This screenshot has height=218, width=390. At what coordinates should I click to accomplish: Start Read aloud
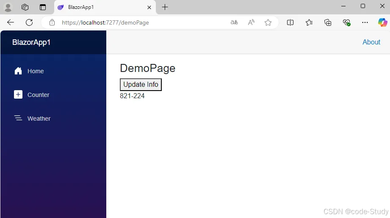pyautogui.click(x=251, y=22)
